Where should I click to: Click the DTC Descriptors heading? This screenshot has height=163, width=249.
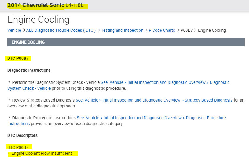click(x=22, y=135)
